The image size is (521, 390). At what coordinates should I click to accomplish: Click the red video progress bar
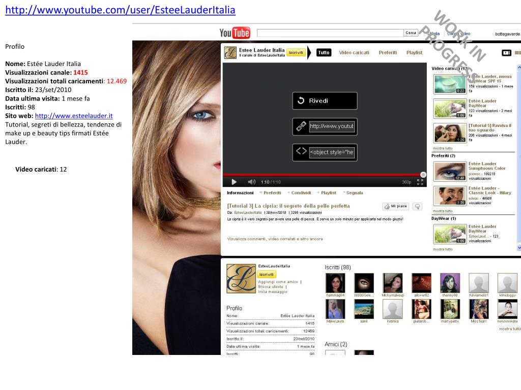pyautogui.click(x=322, y=175)
